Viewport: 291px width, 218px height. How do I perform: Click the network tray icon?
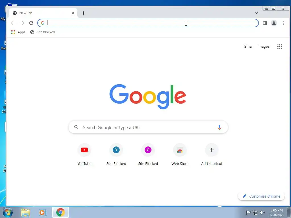tap(255, 213)
